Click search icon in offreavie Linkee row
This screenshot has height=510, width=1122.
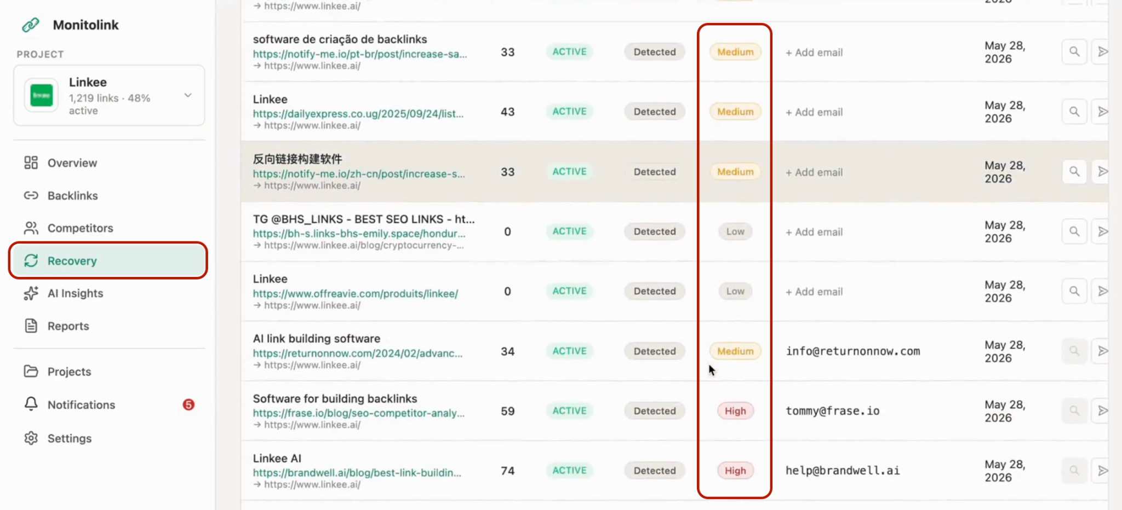pyautogui.click(x=1074, y=291)
